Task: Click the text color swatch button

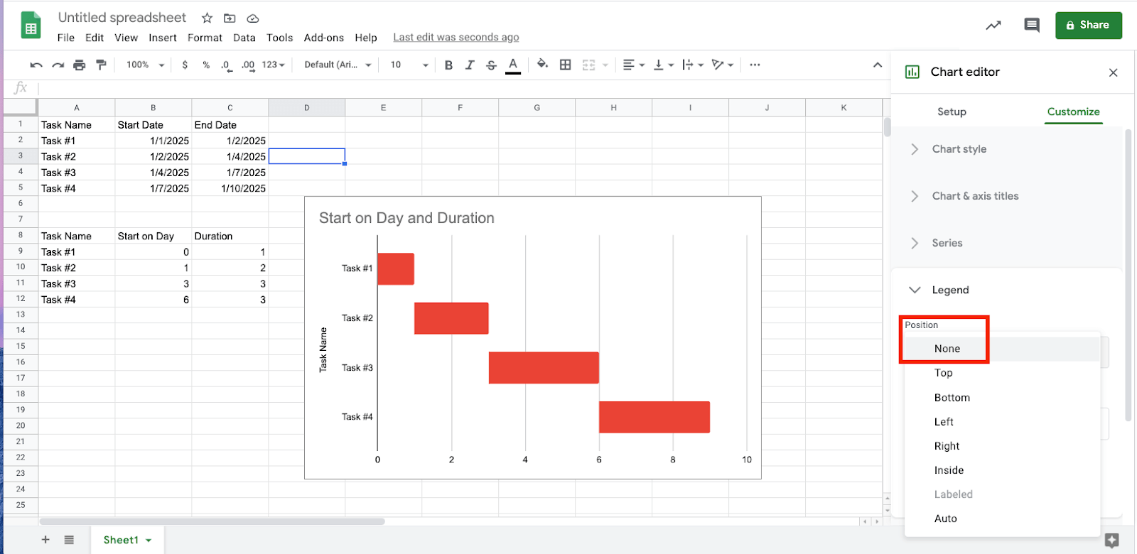Action: [513, 65]
